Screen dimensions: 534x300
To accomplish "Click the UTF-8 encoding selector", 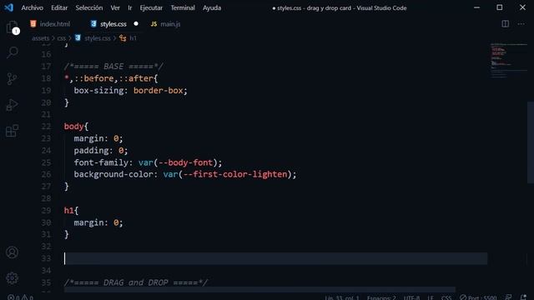I will (411, 297).
